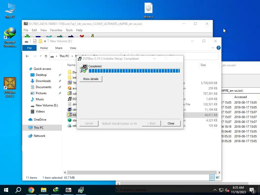
Task: Open Explorer Help question mark icon
Action: [219, 48]
